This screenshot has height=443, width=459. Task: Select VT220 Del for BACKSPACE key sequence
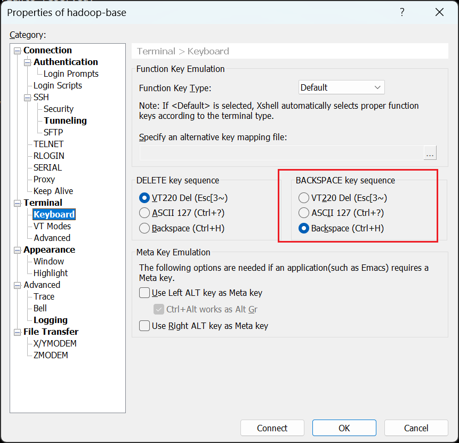click(343, 198)
